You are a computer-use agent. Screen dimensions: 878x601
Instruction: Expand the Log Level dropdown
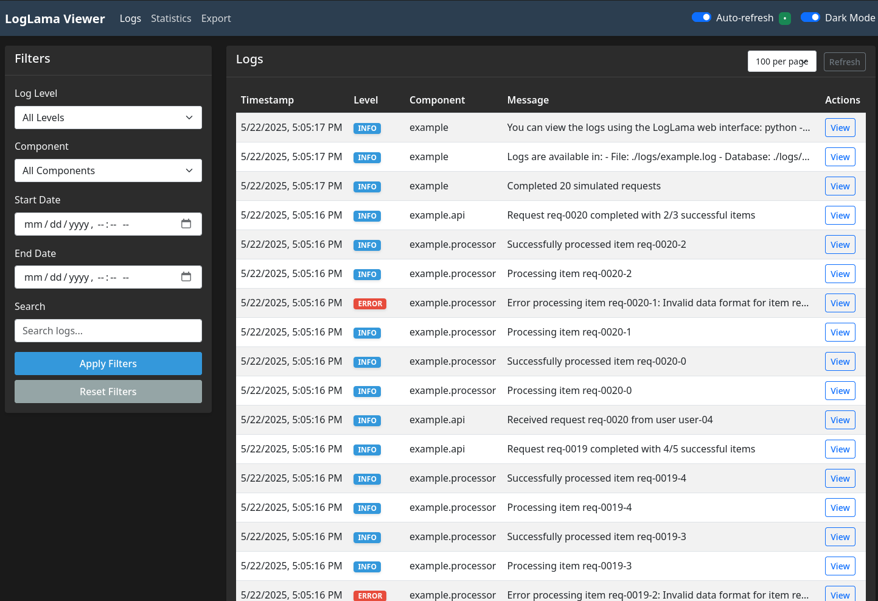pos(108,118)
